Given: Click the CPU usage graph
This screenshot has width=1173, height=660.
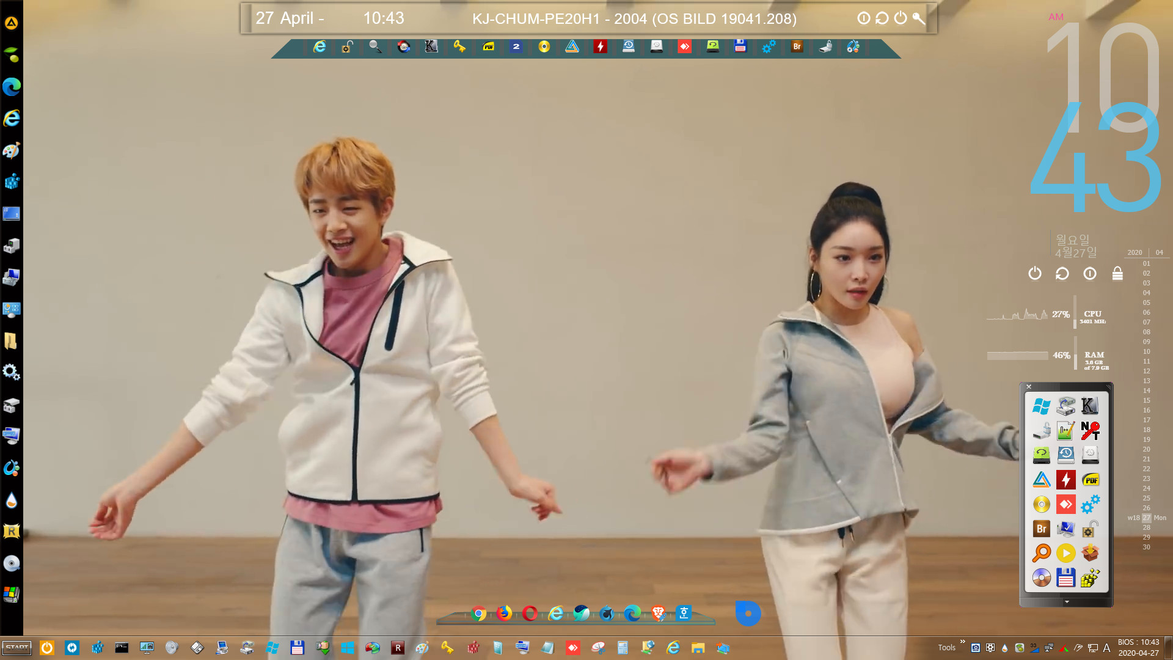Looking at the screenshot, I should point(1017,313).
